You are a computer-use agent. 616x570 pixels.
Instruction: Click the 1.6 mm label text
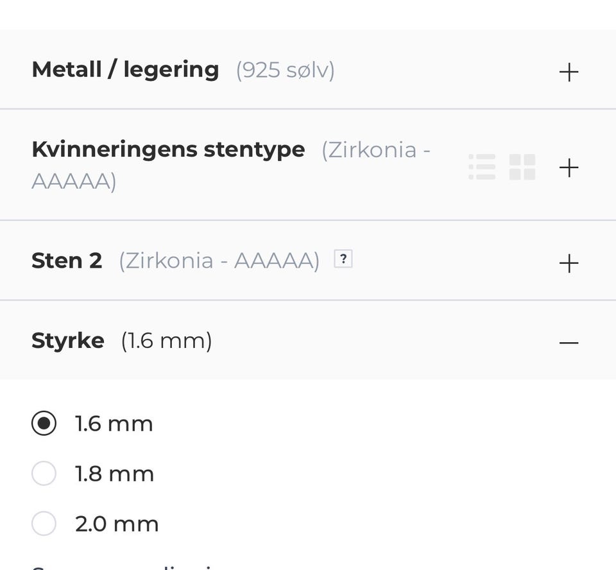pos(114,424)
